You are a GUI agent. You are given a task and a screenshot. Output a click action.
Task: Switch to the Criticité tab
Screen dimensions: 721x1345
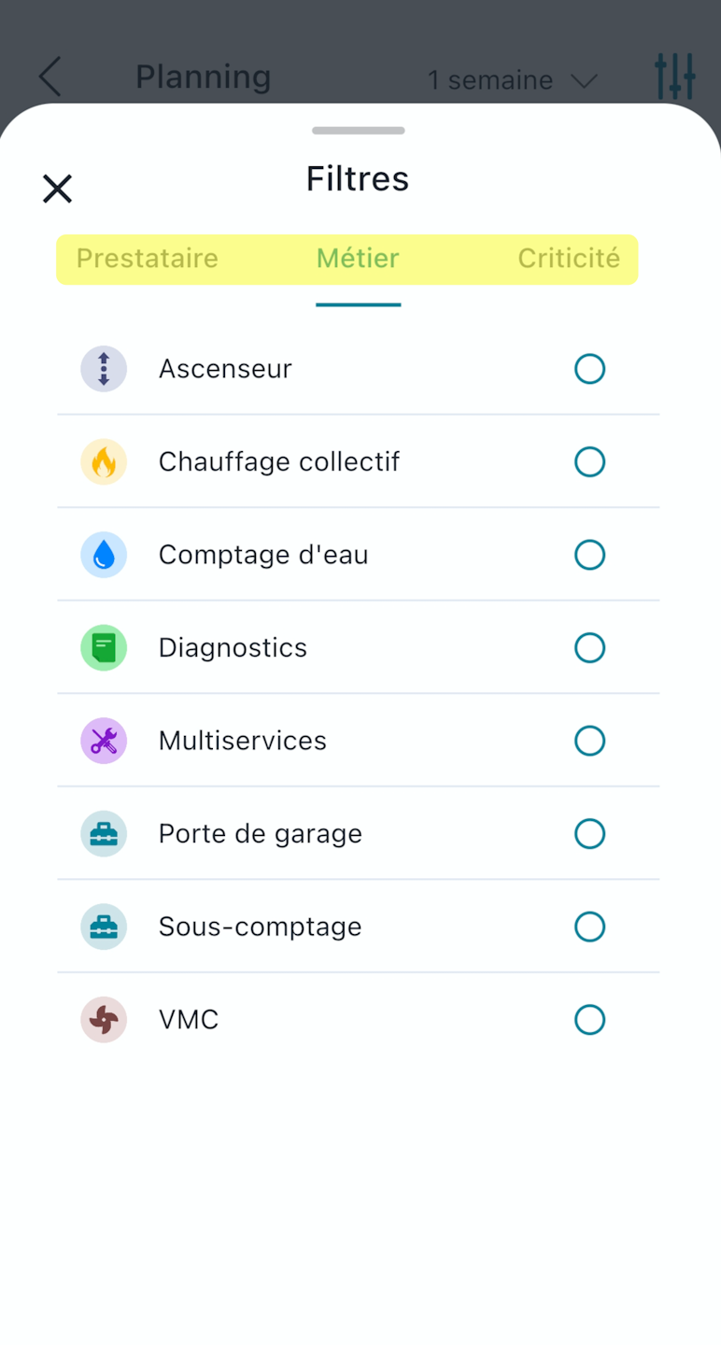568,259
